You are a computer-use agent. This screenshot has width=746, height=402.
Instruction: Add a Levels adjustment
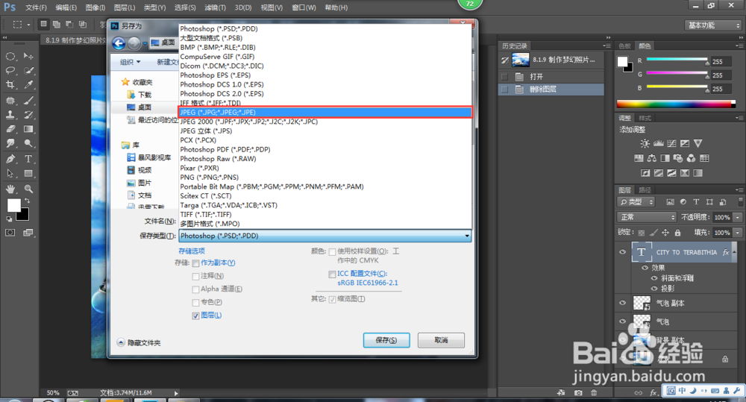659,143
